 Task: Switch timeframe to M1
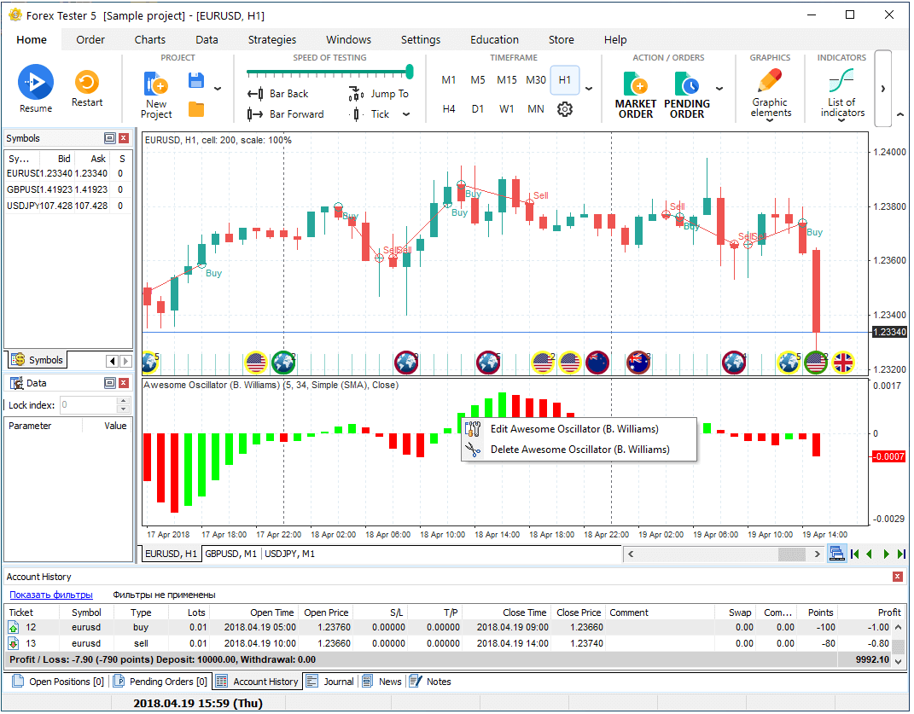point(448,80)
